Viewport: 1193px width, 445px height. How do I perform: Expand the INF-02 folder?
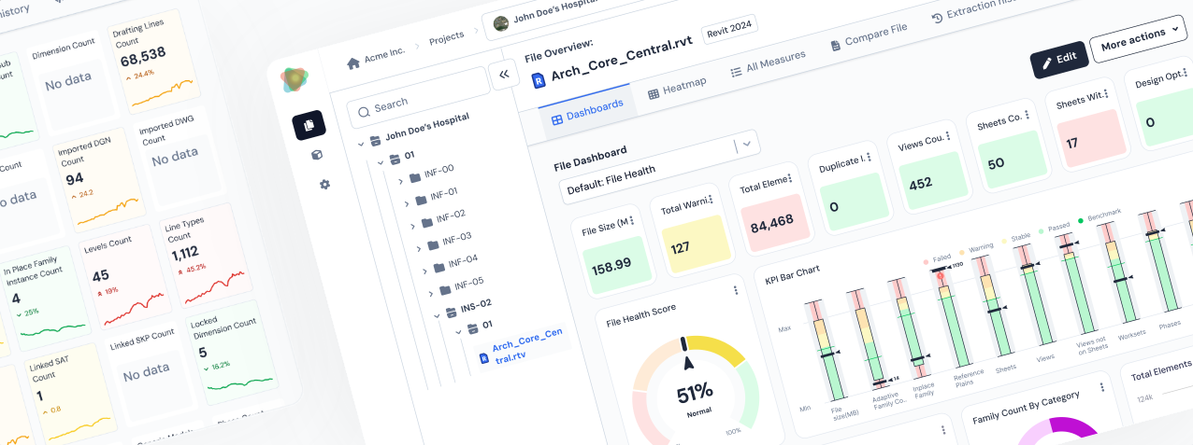click(412, 224)
